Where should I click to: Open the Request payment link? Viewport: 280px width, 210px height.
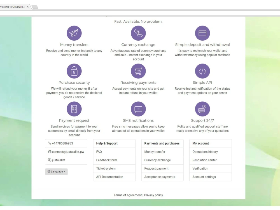[162, 169]
